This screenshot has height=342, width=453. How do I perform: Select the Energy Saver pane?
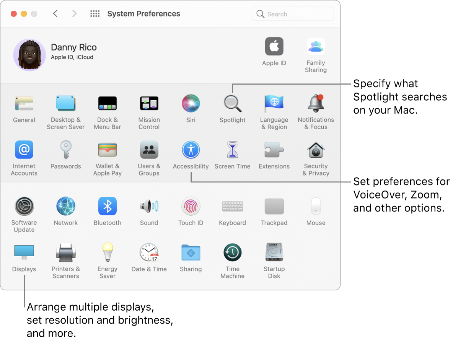(107, 252)
